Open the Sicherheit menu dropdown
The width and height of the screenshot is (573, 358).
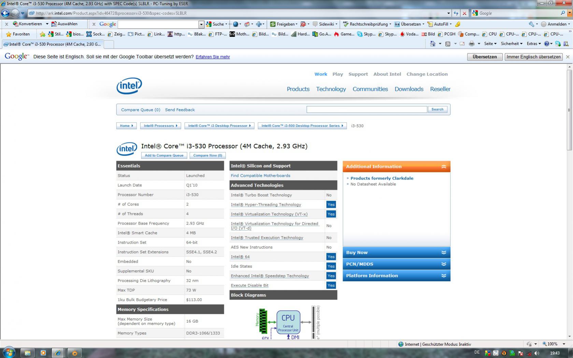512,44
